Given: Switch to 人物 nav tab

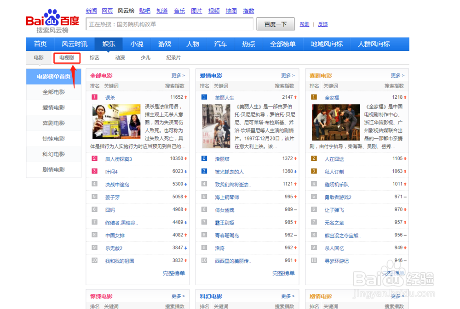Looking at the screenshot, I should coord(192,44).
